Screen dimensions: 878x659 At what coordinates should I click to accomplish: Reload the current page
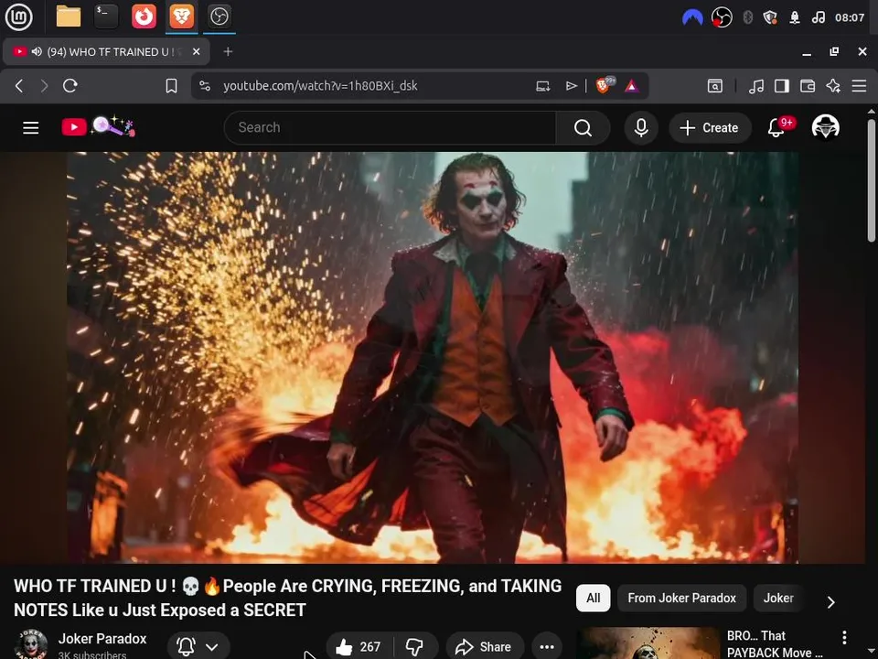pos(70,86)
